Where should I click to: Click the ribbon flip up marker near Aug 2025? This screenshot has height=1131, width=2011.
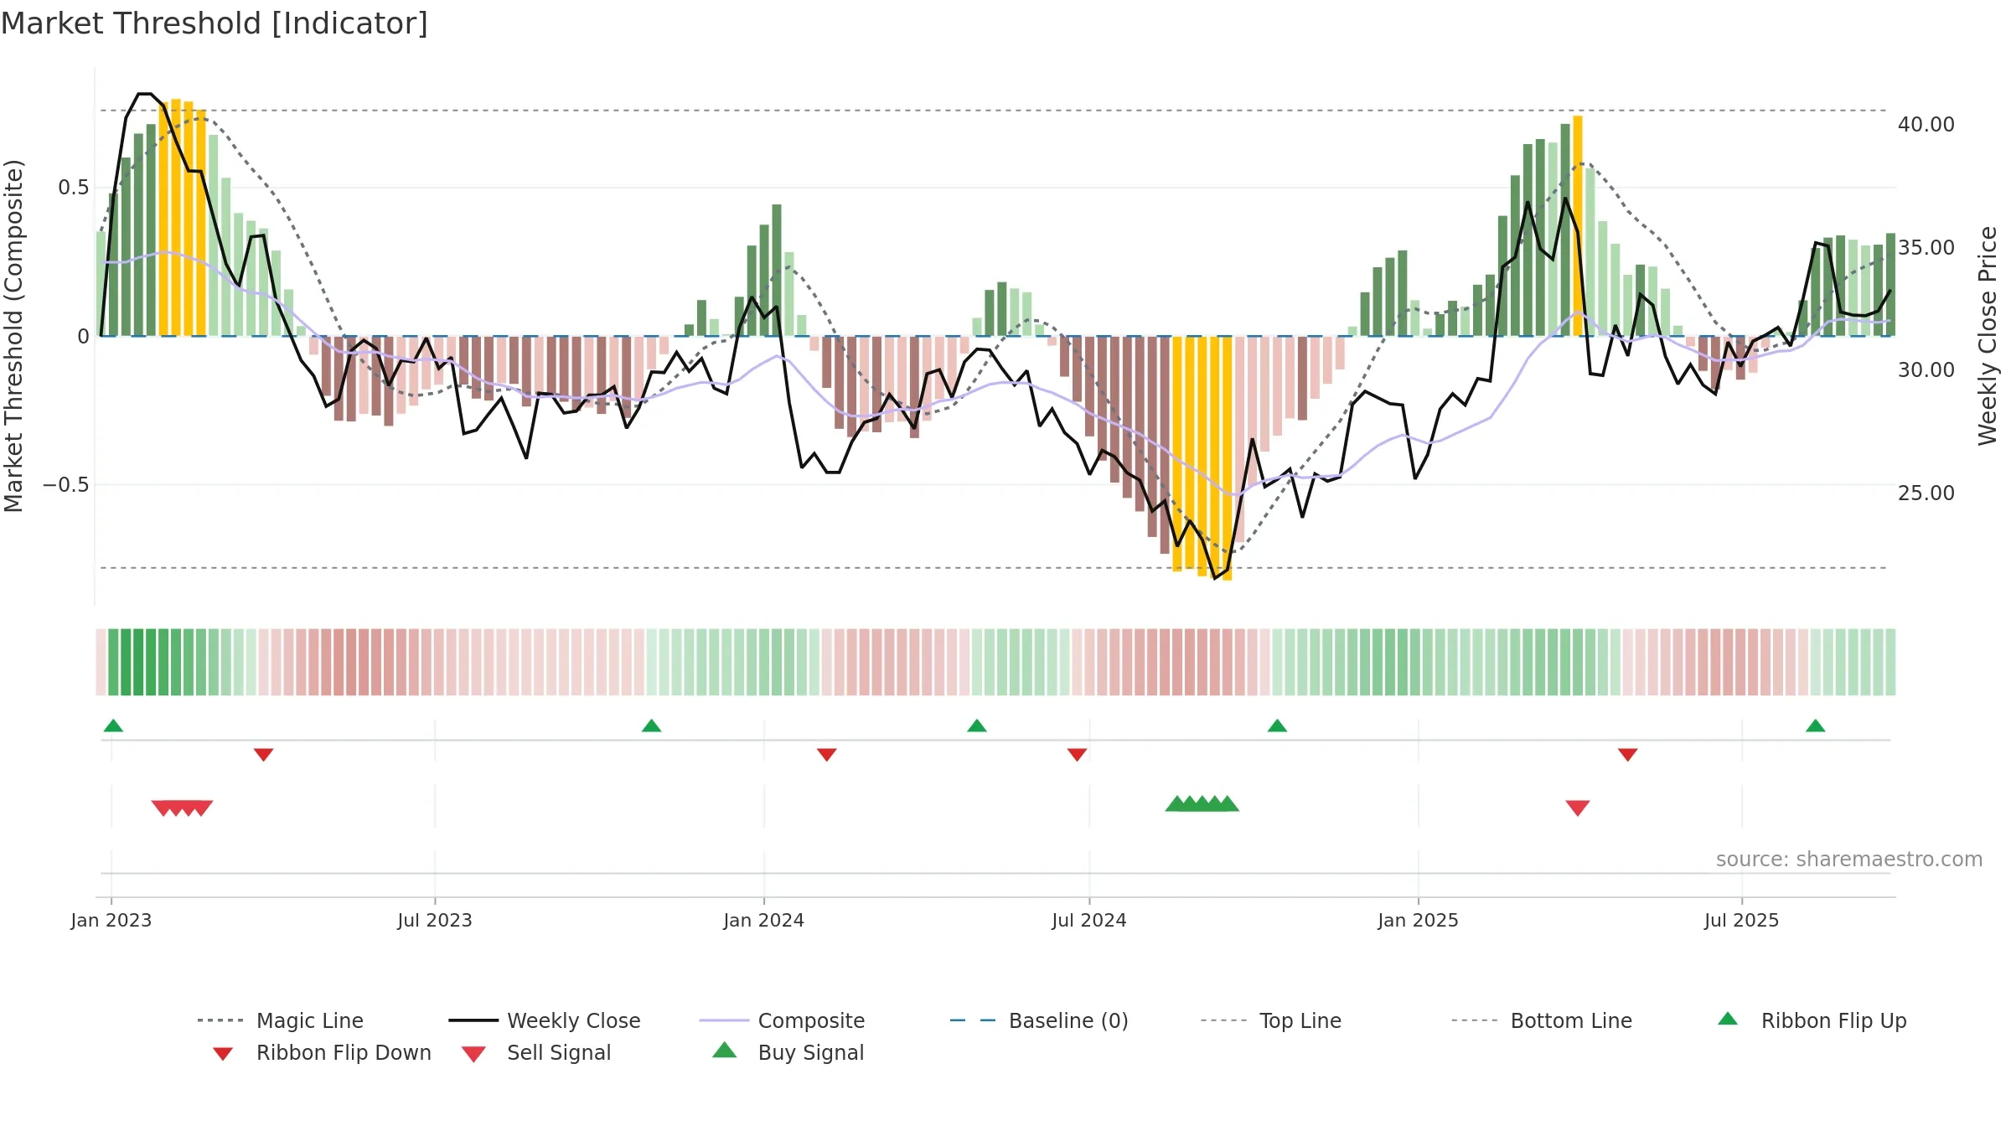[1815, 726]
